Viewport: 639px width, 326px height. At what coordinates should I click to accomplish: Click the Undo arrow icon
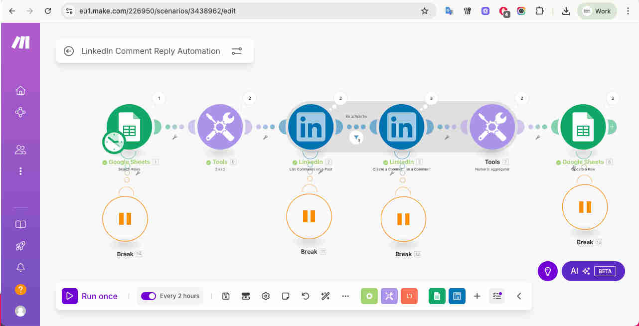pos(306,296)
